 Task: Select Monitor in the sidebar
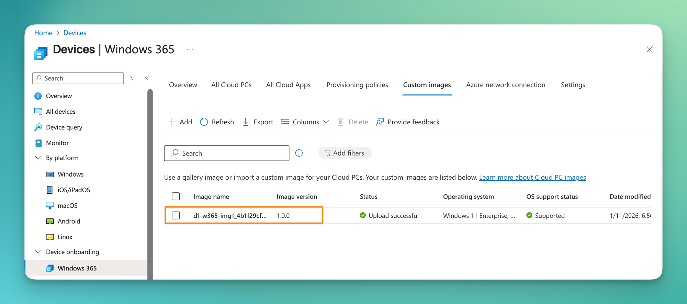57,143
